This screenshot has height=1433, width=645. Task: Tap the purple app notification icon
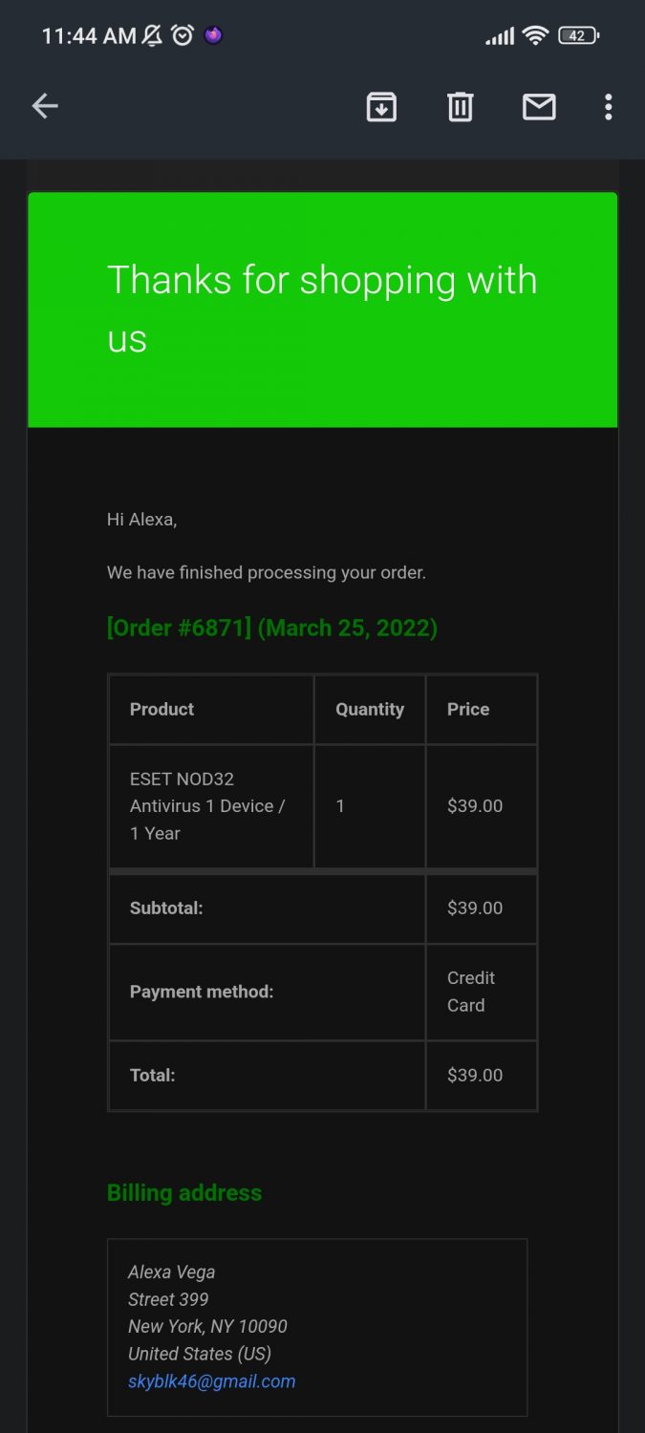pyautogui.click(x=213, y=36)
